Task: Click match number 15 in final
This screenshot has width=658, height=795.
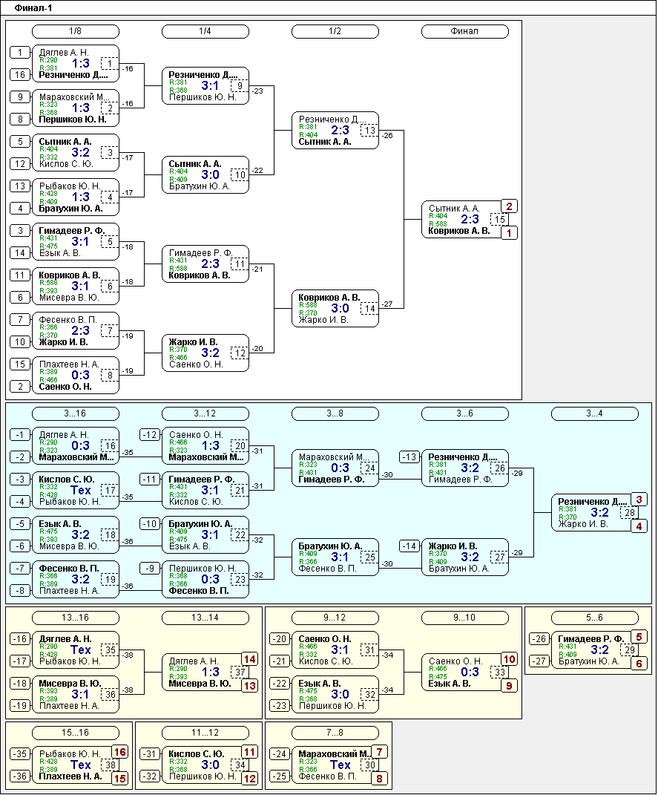Action: (x=499, y=220)
